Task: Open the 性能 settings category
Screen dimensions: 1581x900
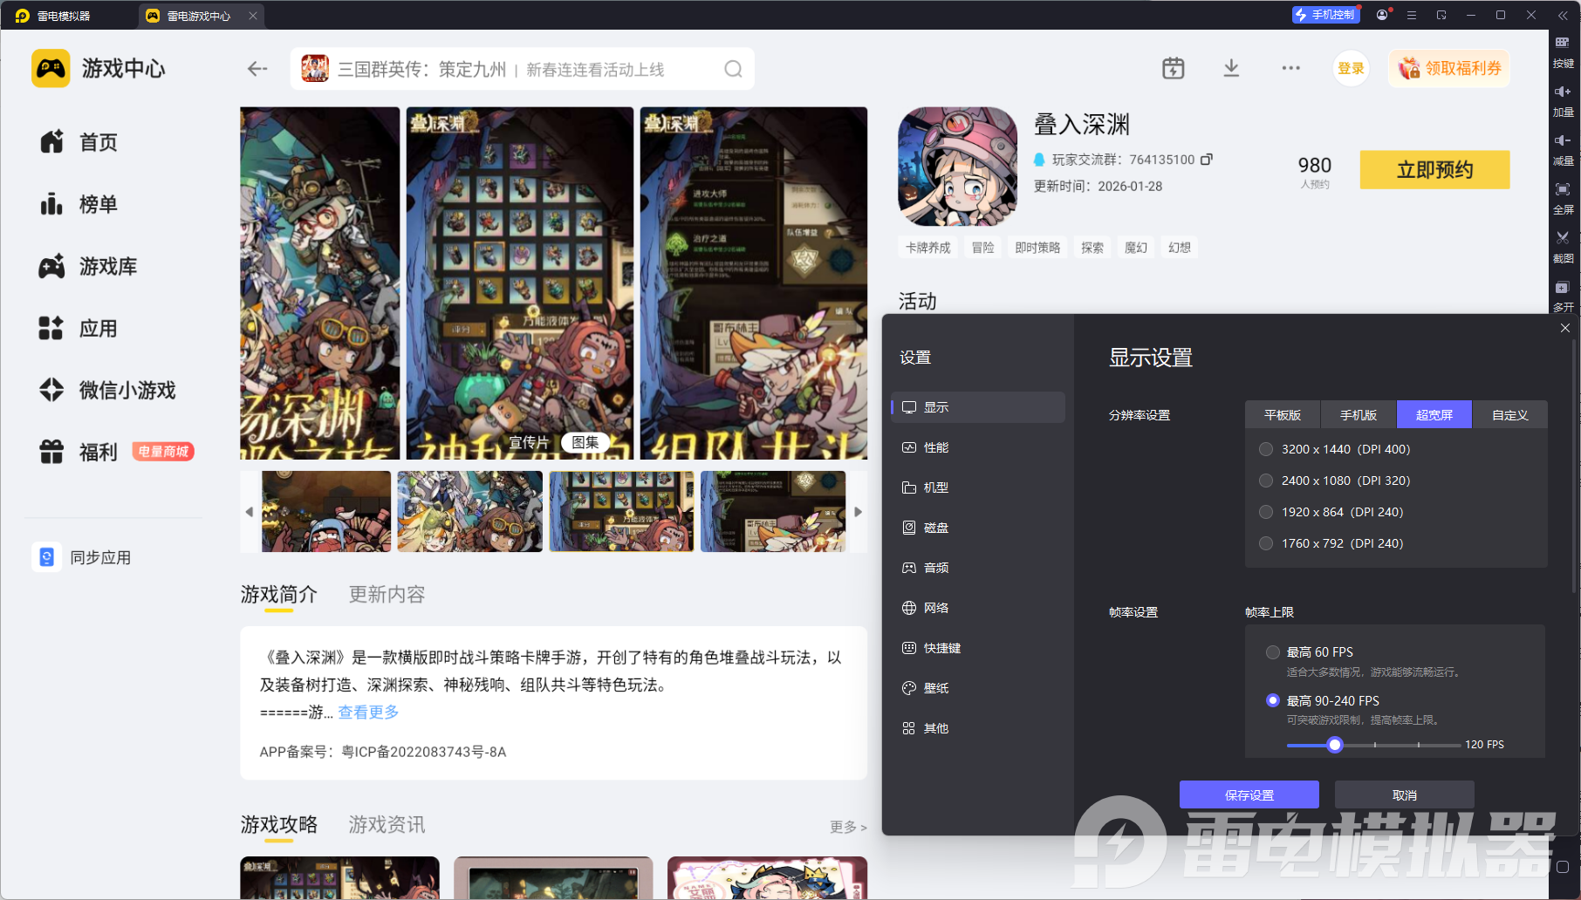Action: point(978,447)
